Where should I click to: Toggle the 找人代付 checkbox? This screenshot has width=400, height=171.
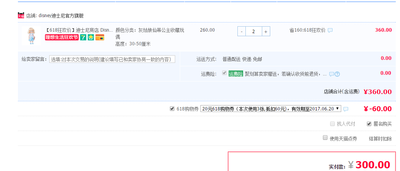point(332,124)
